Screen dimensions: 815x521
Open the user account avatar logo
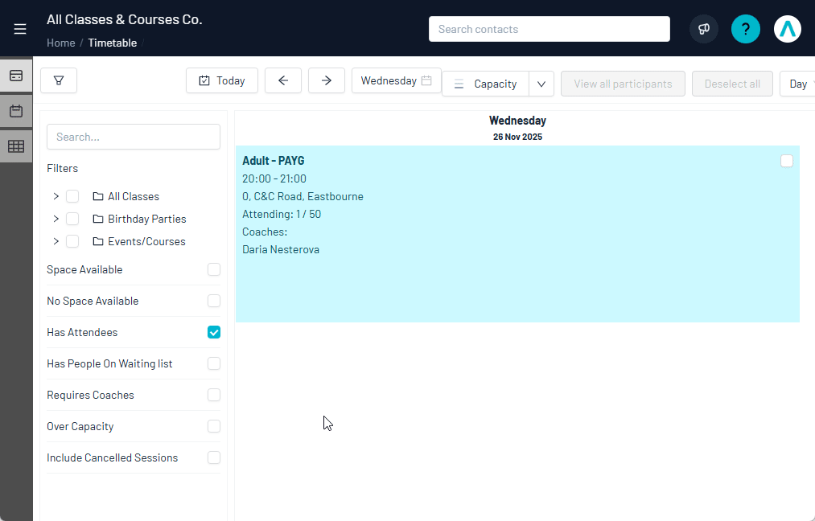[788, 29]
